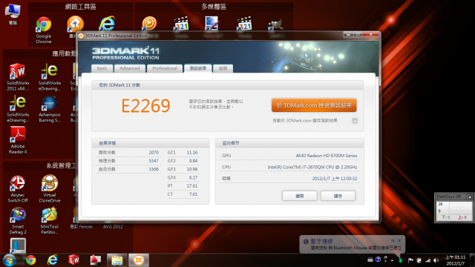This screenshot has height=267, width=475.
Task: Open Bluetooth notification wrench options
Action: click(x=393, y=240)
